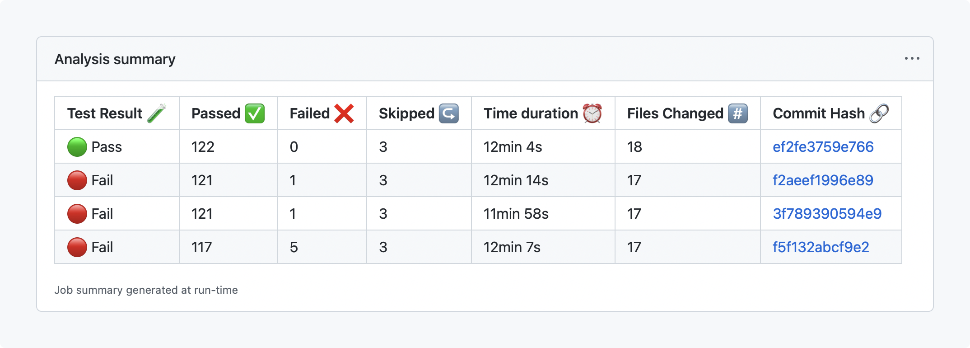This screenshot has height=348, width=970.
Task: Click the green circle Pass status icon
Action: click(77, 147)
